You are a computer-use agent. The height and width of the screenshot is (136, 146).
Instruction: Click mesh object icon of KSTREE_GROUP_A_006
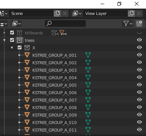[x=27, y=92]
